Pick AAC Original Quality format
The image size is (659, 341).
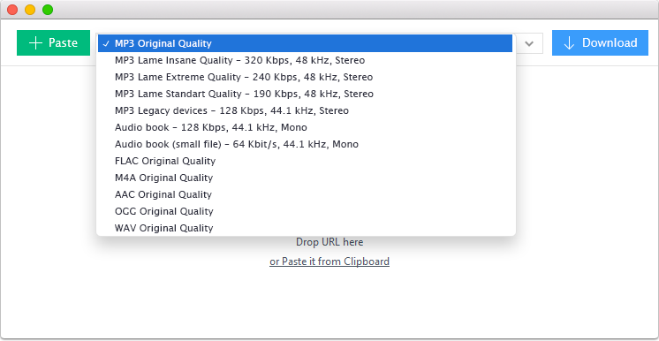coord(305,194)
